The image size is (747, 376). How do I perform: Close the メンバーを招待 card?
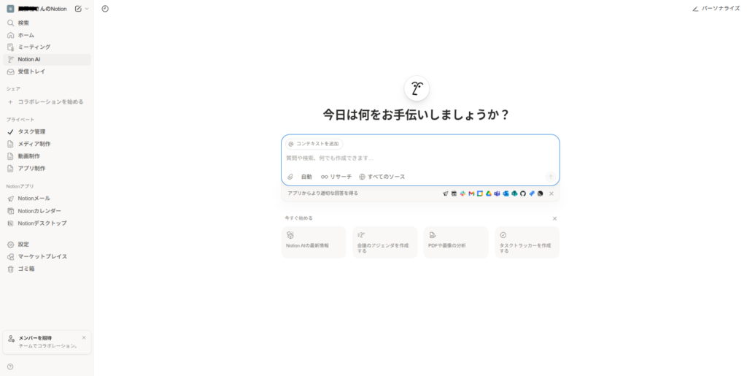(x=84, y=338)
